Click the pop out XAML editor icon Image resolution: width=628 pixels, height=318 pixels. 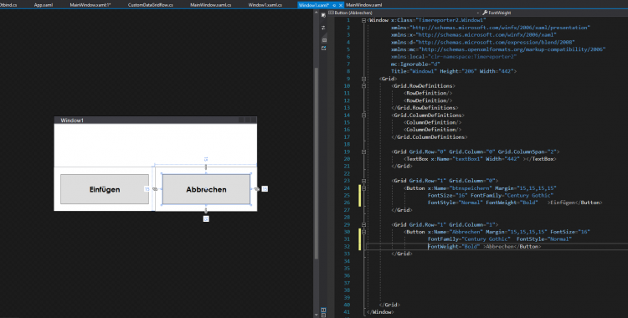point(323,48)
